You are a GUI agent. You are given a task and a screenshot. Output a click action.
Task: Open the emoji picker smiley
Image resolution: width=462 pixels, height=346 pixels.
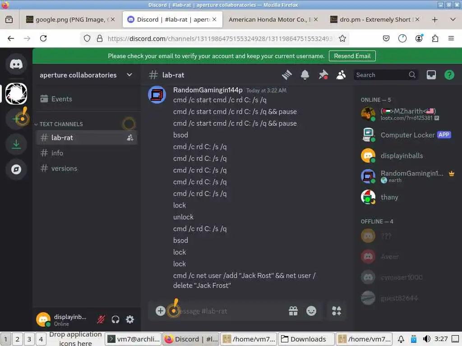pyautogui.click(x=311, y=311)
